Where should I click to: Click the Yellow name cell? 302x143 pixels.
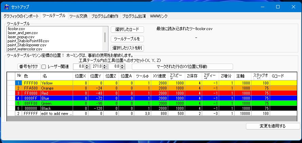57,83
